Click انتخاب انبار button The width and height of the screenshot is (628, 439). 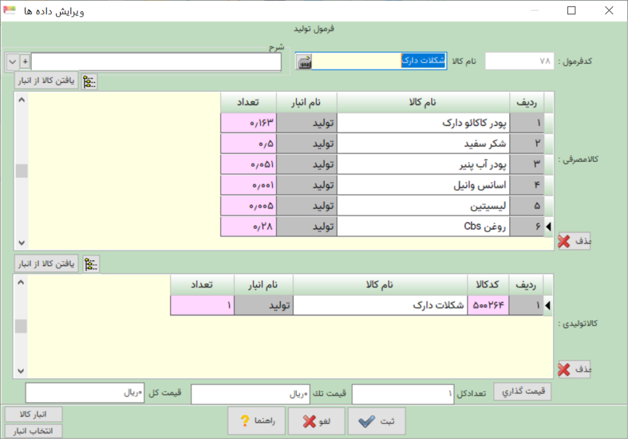point(34,430)
